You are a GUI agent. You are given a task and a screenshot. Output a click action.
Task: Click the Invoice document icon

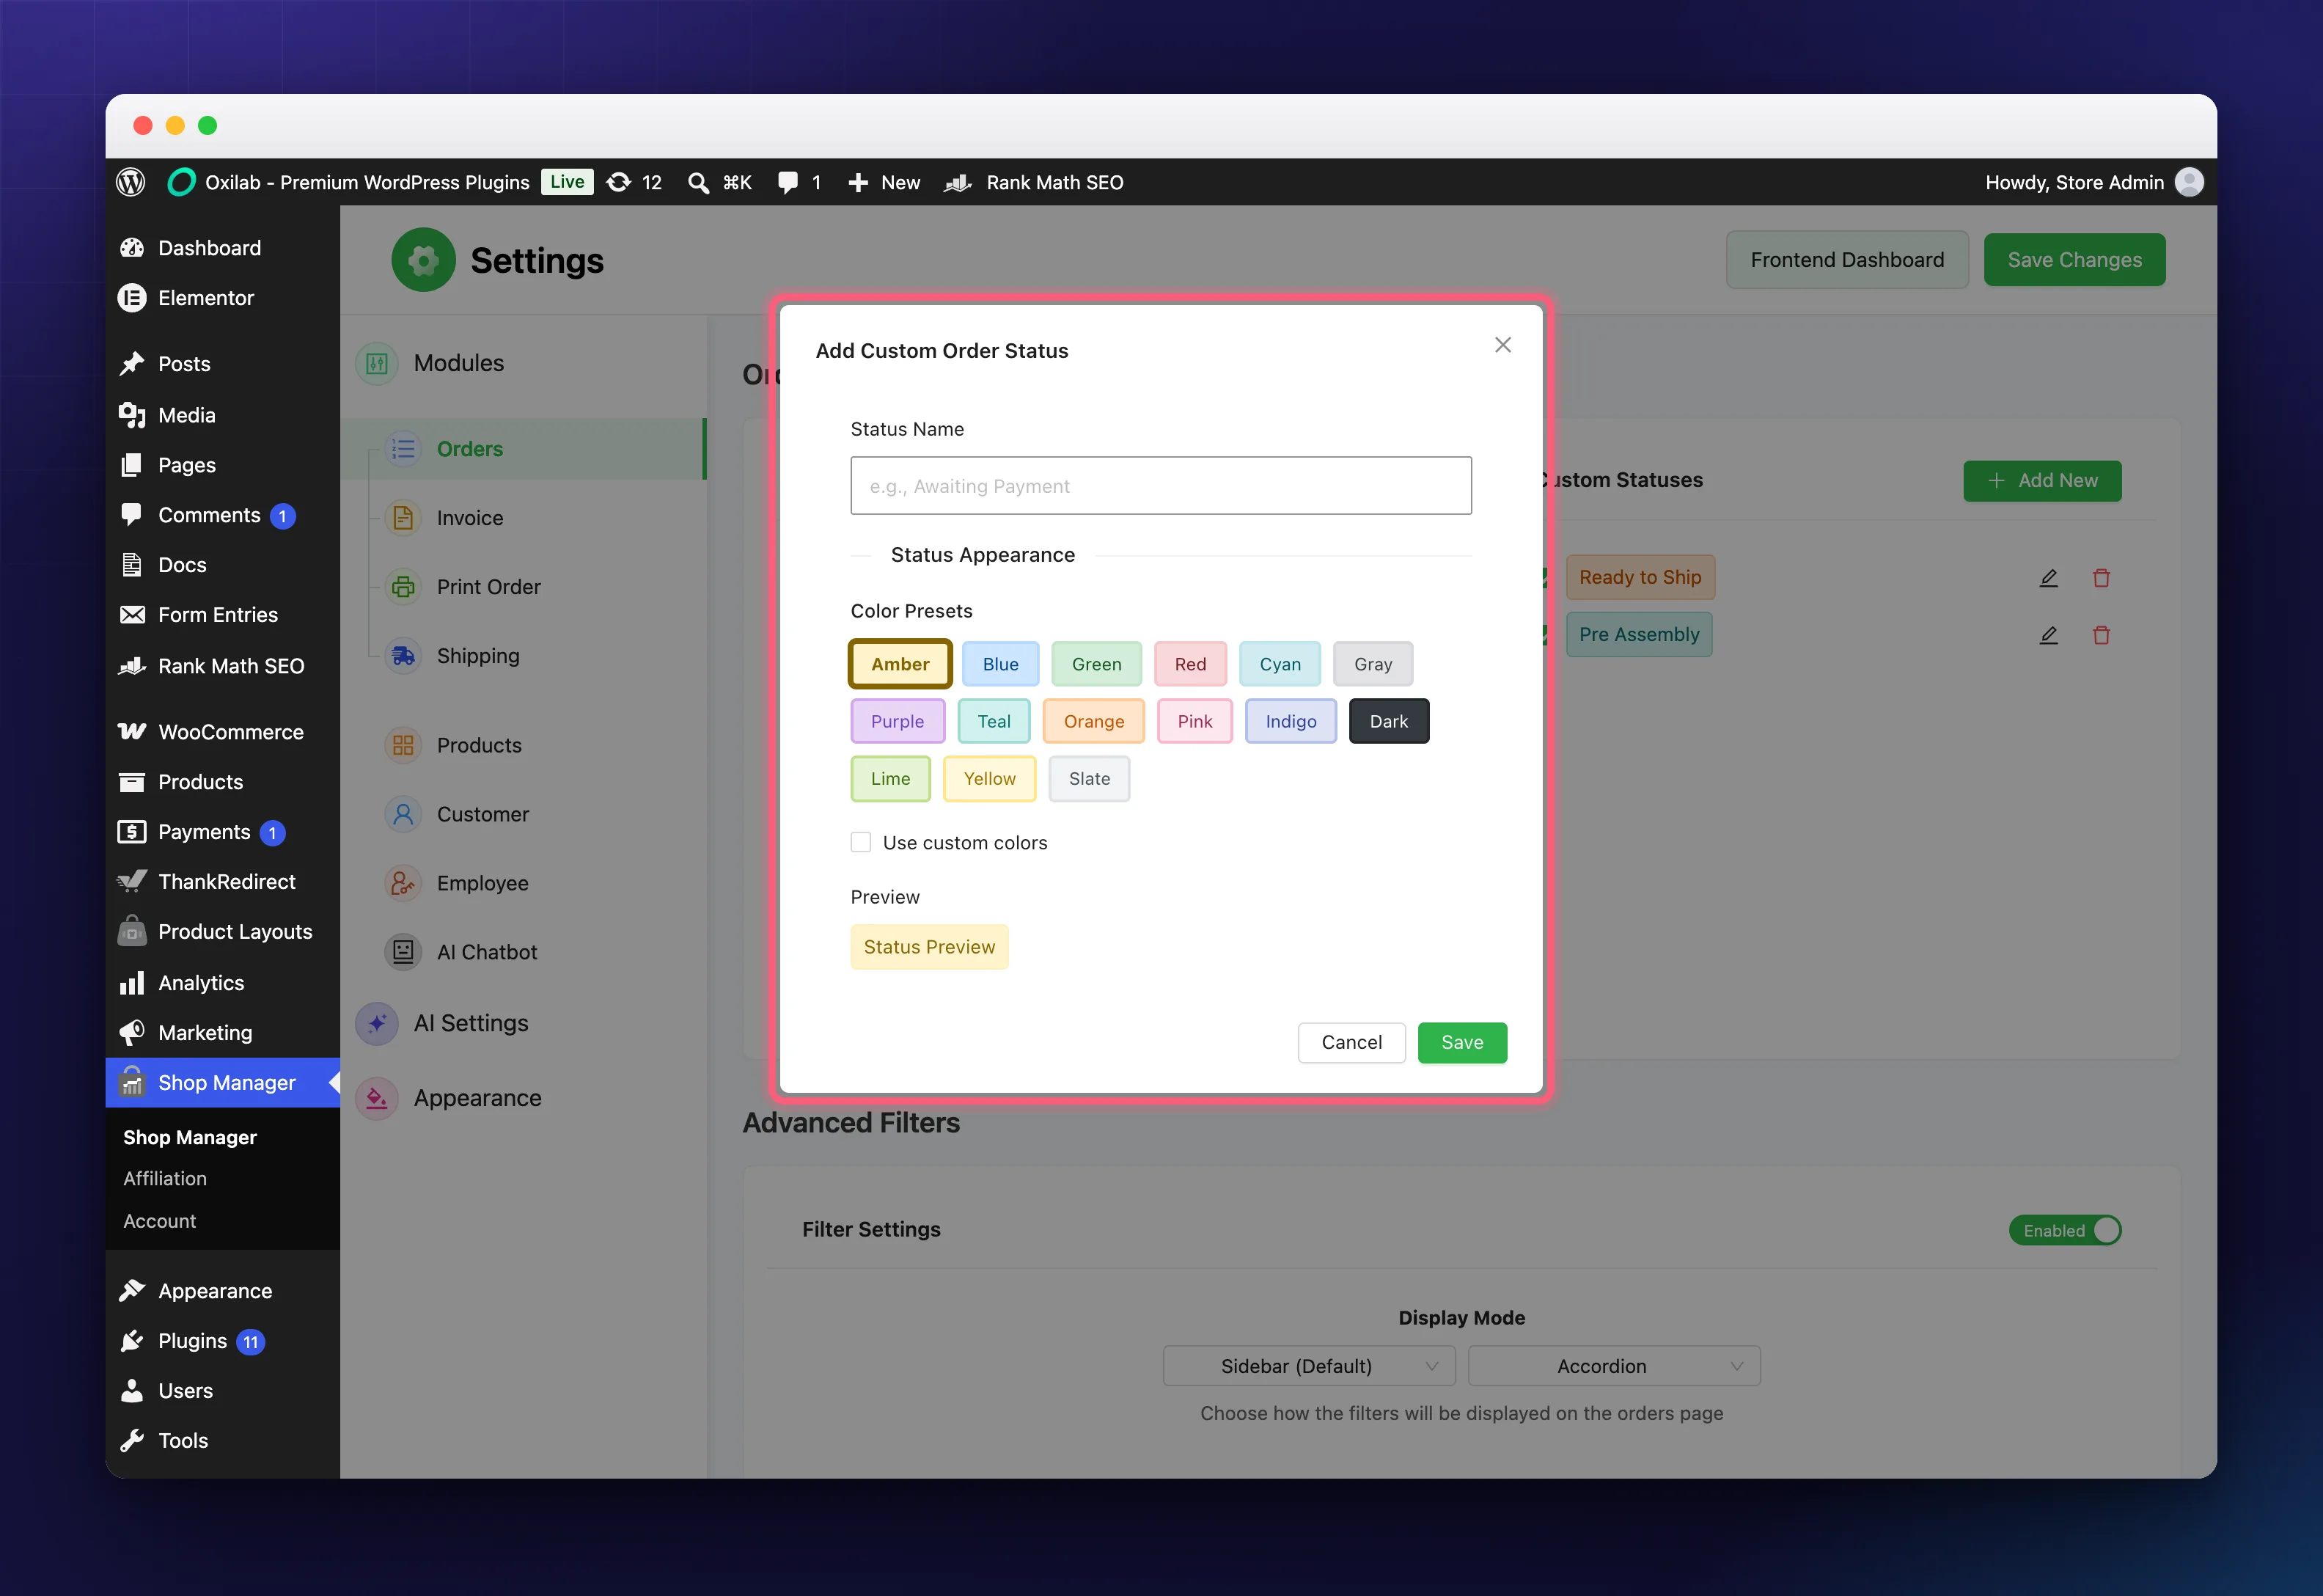(403, 518)
